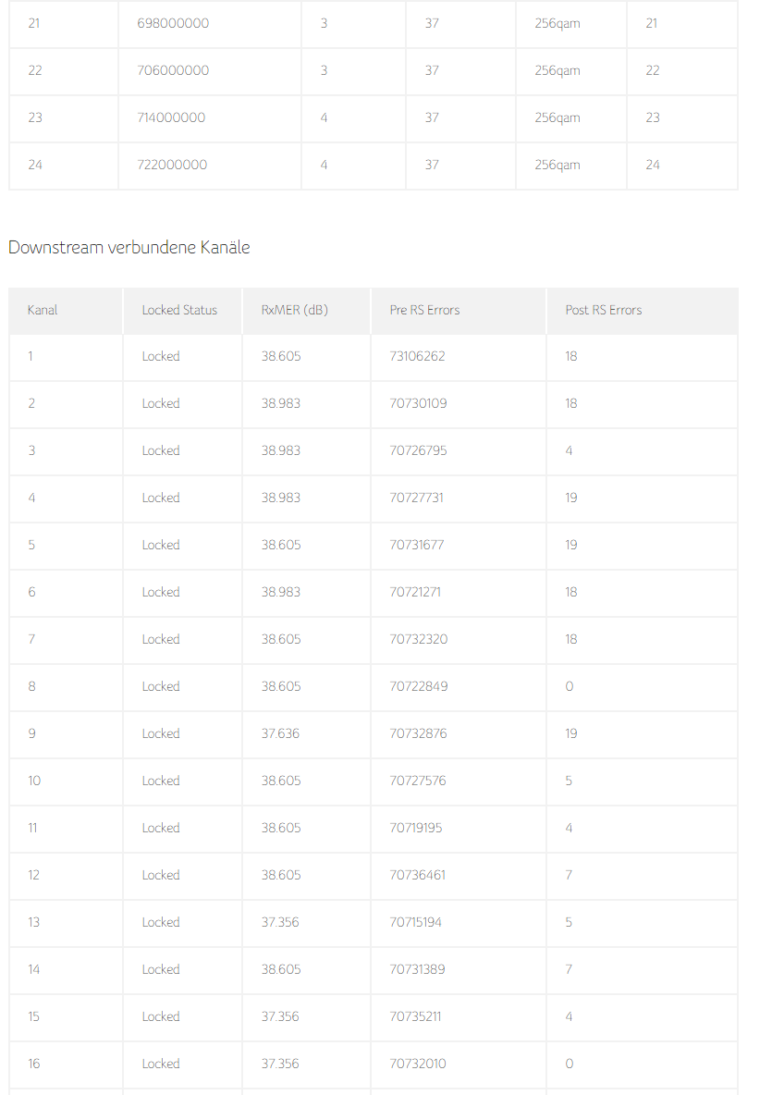Select the RxMER value 37.636

[280, 733]
